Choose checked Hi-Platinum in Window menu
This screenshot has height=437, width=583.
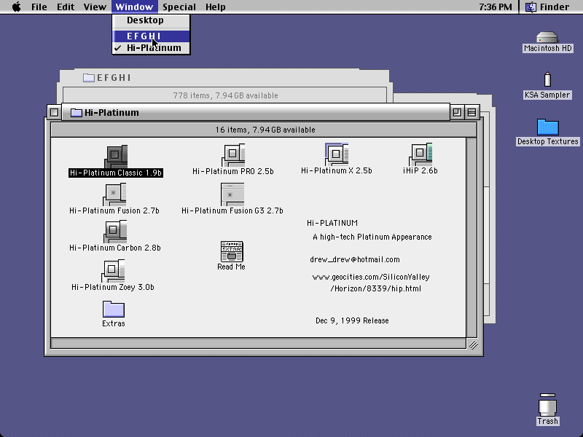coord(151,48)
